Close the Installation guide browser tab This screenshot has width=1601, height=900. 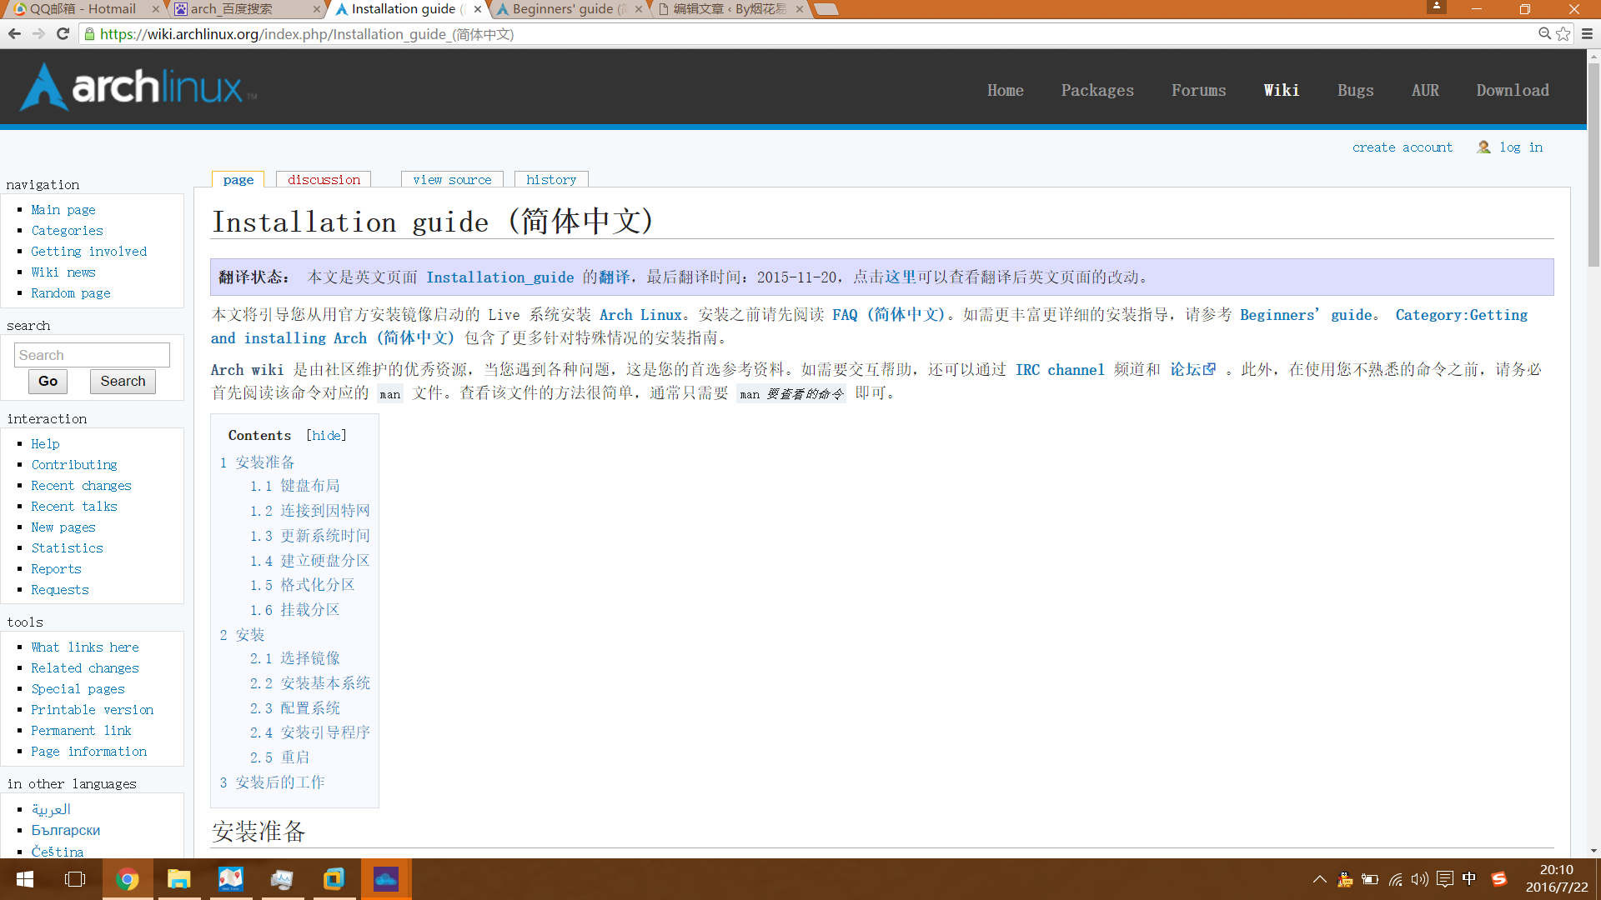pos(477,9)
